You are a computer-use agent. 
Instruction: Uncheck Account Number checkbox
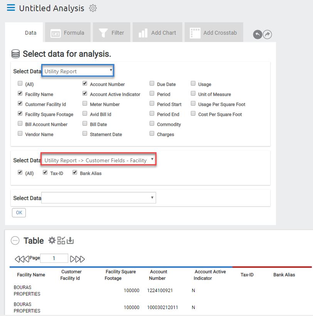(x=85, y=84)
